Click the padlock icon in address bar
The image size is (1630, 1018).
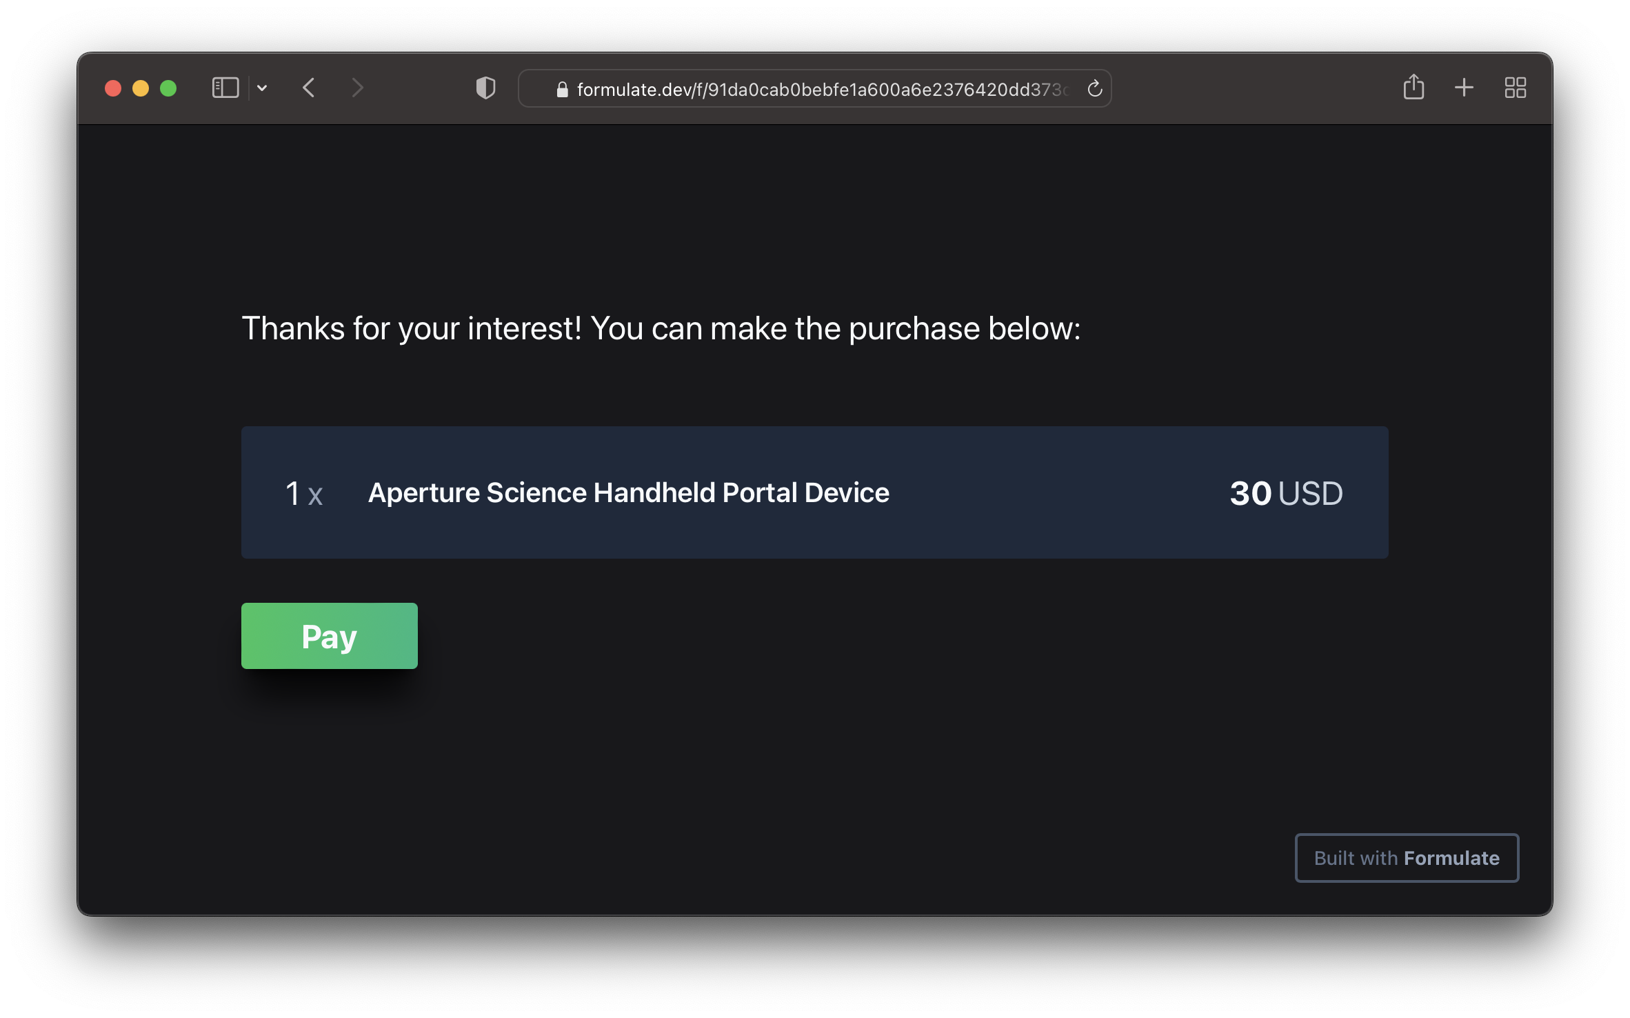(x=562, y=90)
